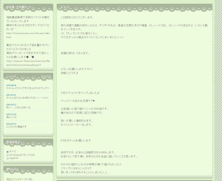Select the PC/Androidタブレットのみ radio option
The width and height of the screenshot is (222, 181).
(8, 155)
